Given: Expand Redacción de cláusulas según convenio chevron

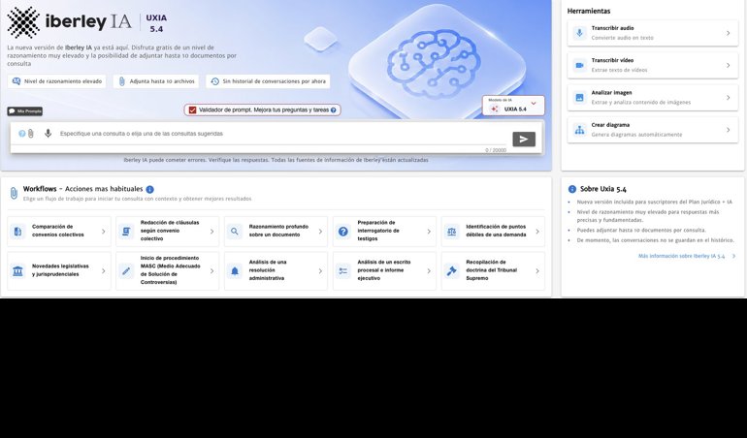Looking at the screenshot, I should click(x=212, y=232).
